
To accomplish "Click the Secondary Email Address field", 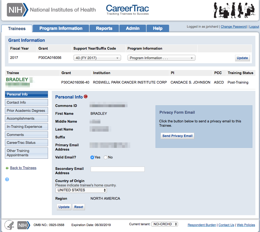I will pyautogui.click(x=118, y=169).
